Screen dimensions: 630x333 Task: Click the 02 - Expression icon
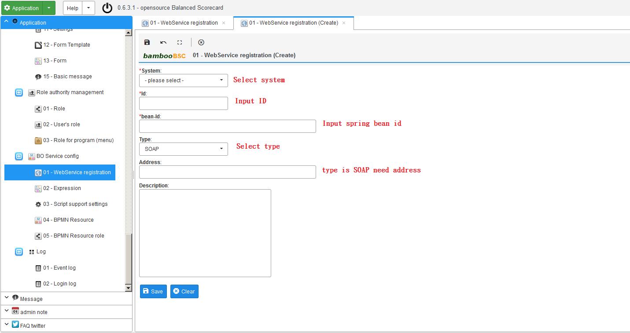38,188
